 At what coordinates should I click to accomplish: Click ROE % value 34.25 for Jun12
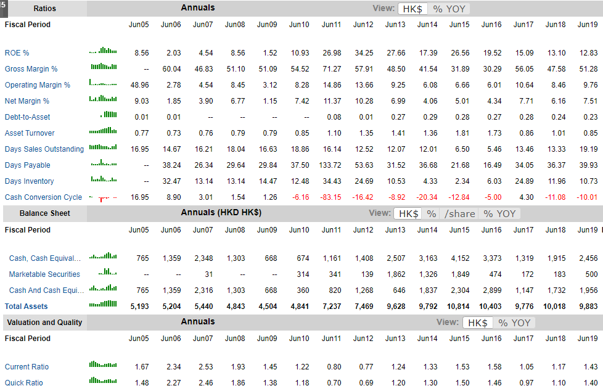click(364, 52)
